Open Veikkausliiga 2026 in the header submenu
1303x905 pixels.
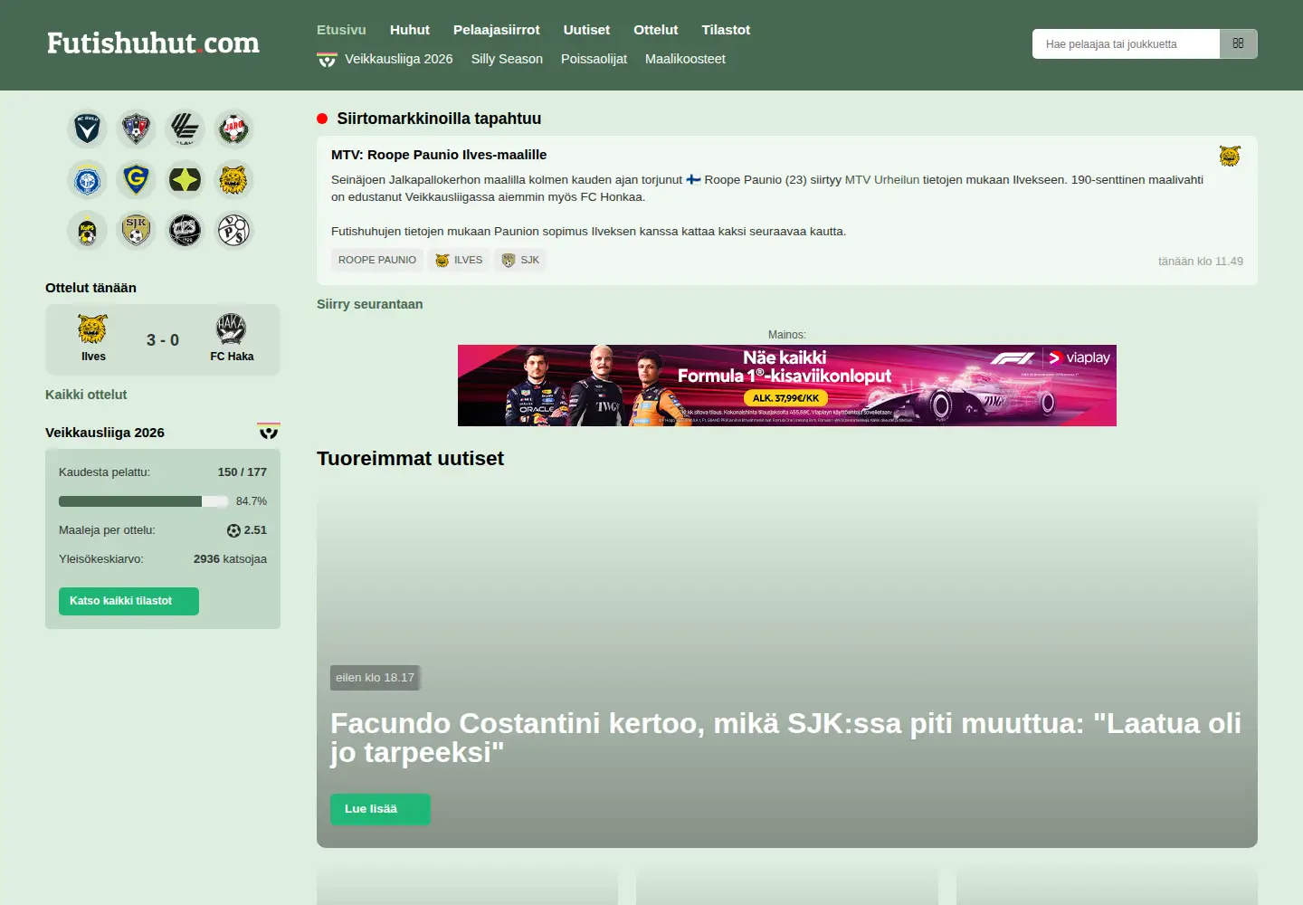coord(385,59)
